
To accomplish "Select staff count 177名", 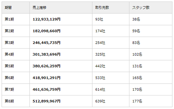I will 137,101.
